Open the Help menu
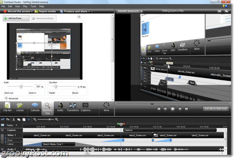The image size is (236, 160). tap(42, 6)
